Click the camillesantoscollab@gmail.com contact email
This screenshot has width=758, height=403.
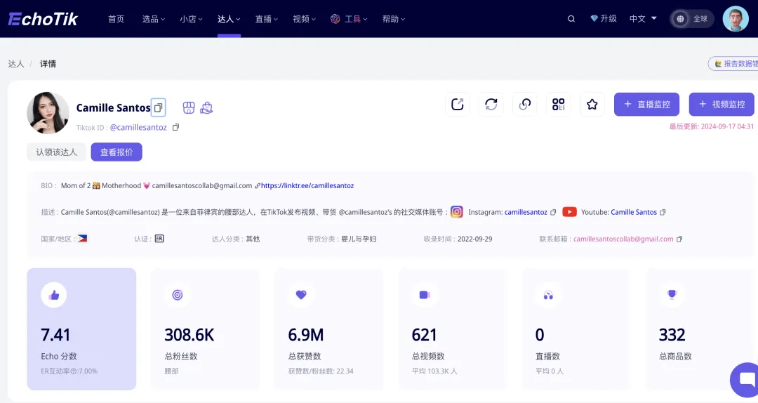pos(623,239)
